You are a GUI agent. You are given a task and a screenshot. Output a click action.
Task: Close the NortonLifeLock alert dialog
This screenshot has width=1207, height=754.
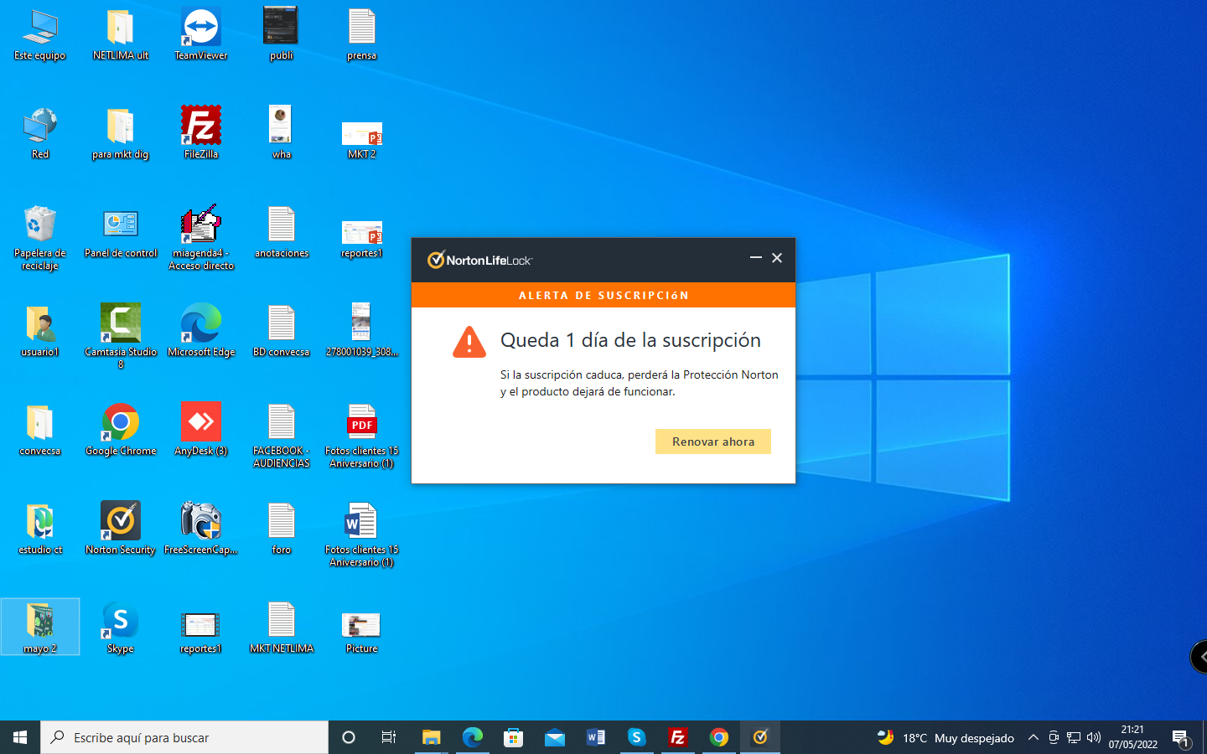click(x=777, y=258)
